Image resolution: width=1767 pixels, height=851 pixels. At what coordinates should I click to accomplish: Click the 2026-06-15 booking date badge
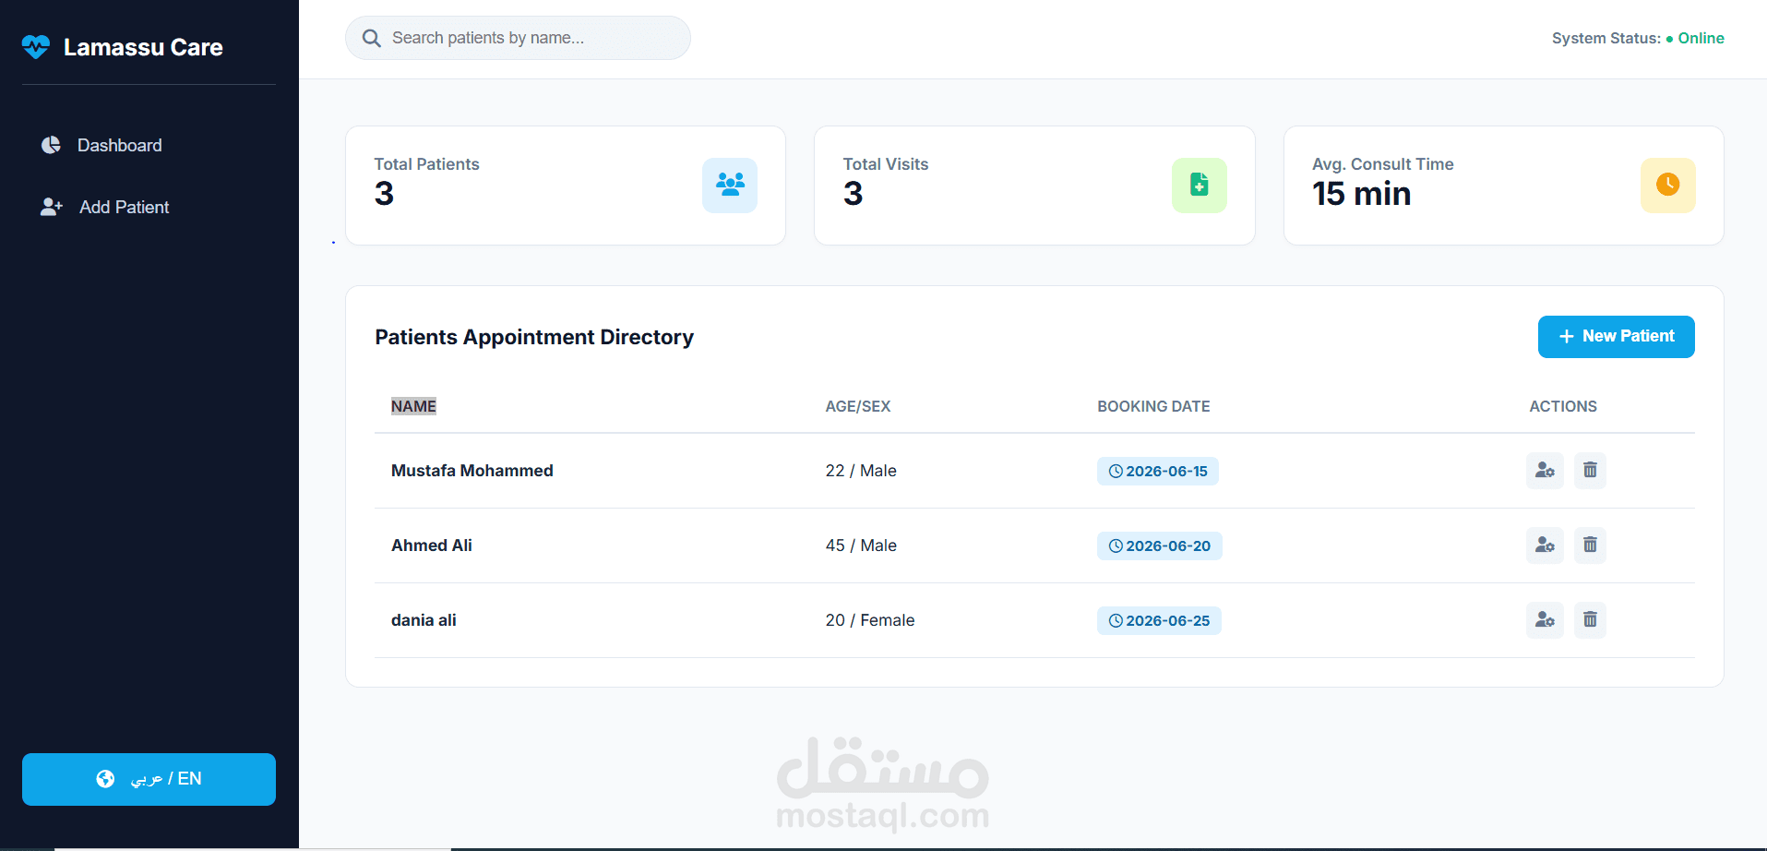[1158, 471]
